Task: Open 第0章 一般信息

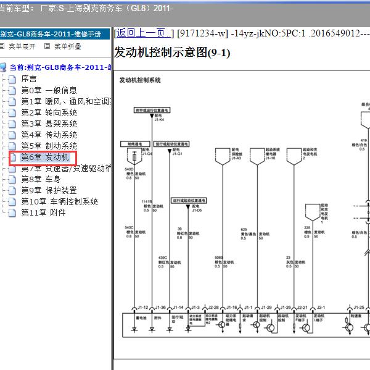Action: tap(49, 90)
